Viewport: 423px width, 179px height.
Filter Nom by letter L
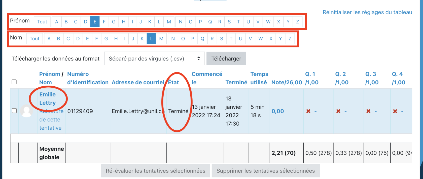(x=151, y=39)
